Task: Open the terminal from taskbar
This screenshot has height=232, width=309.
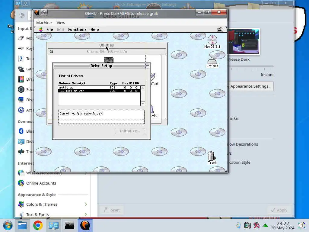Action: 69,225
